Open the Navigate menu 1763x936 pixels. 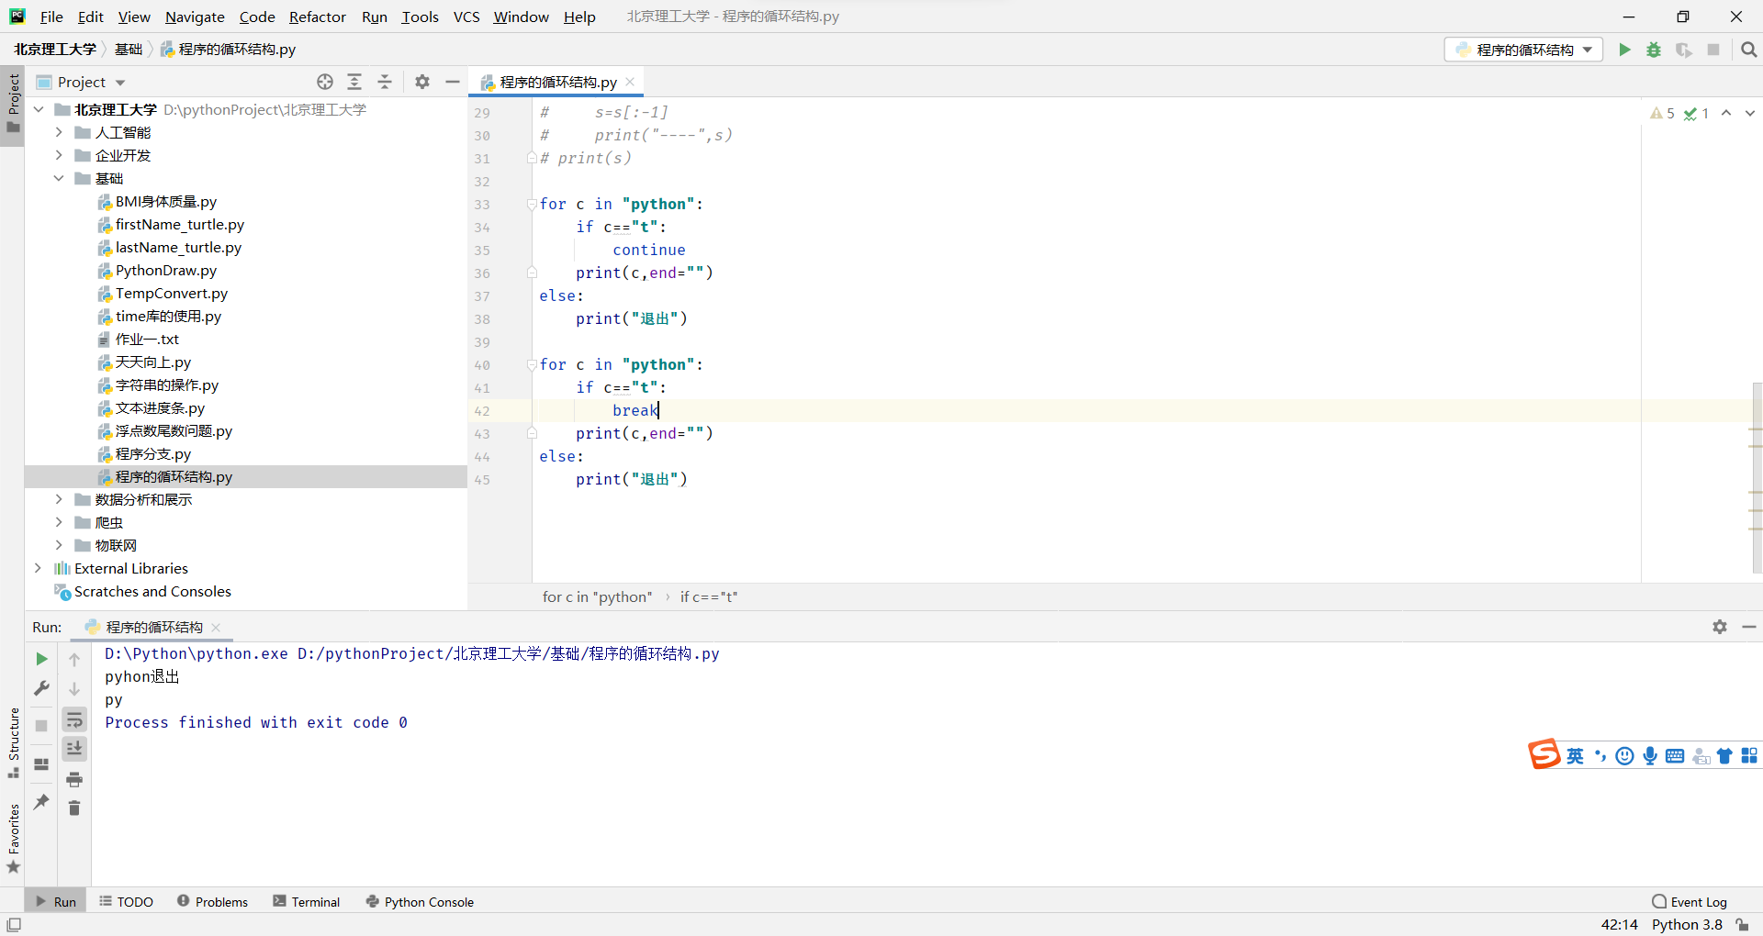(195, 17)
